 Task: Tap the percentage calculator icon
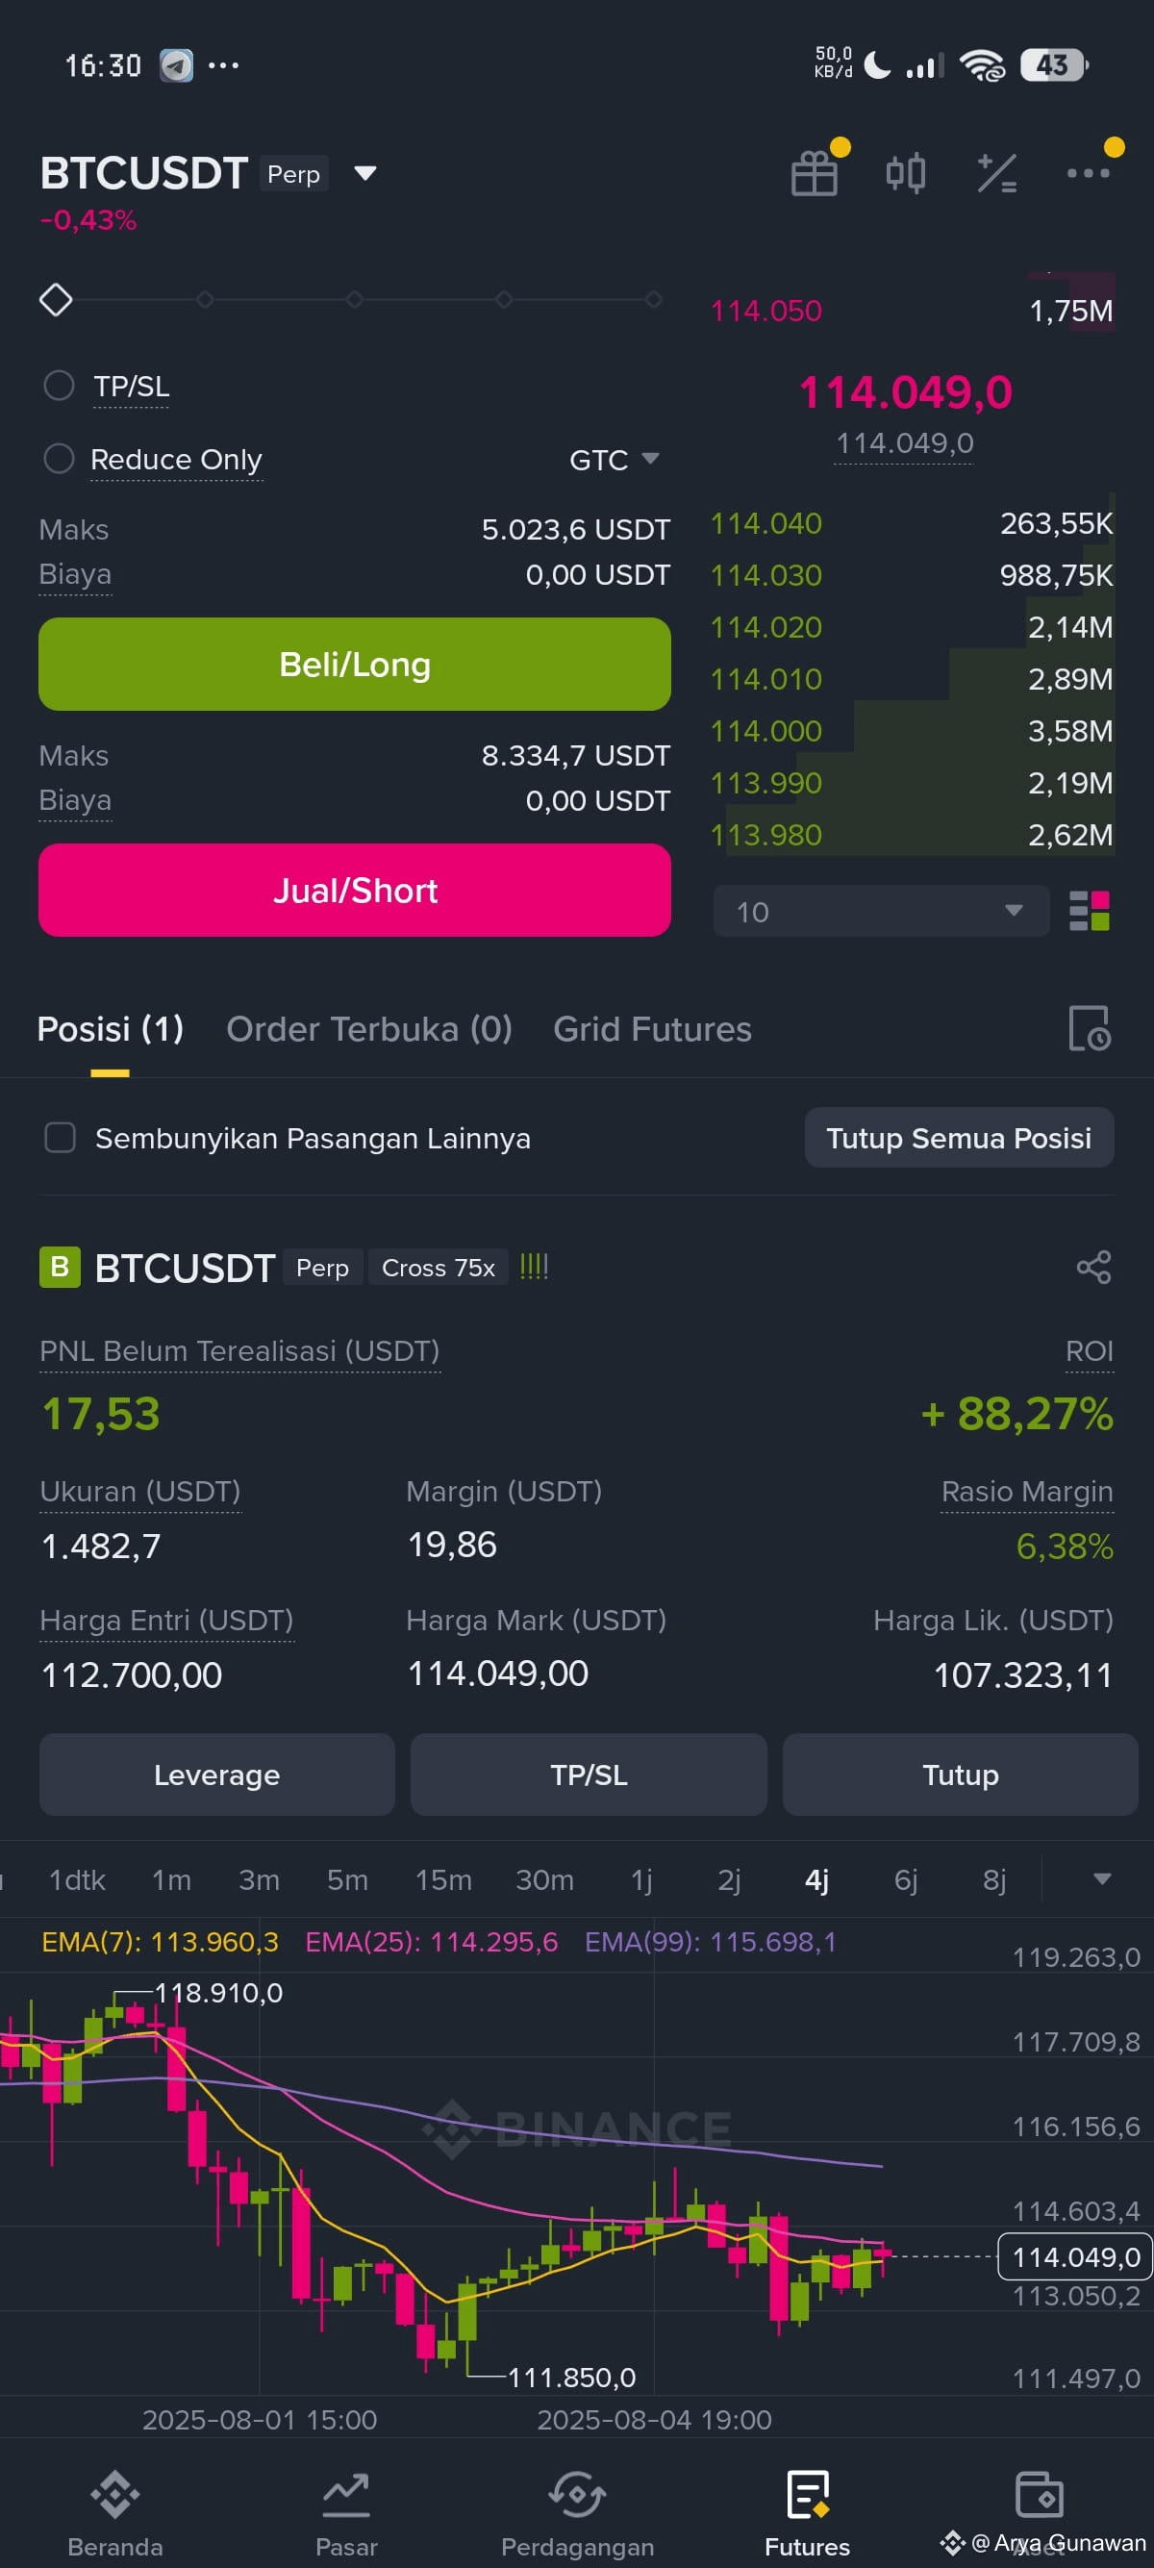coord(996,173)
